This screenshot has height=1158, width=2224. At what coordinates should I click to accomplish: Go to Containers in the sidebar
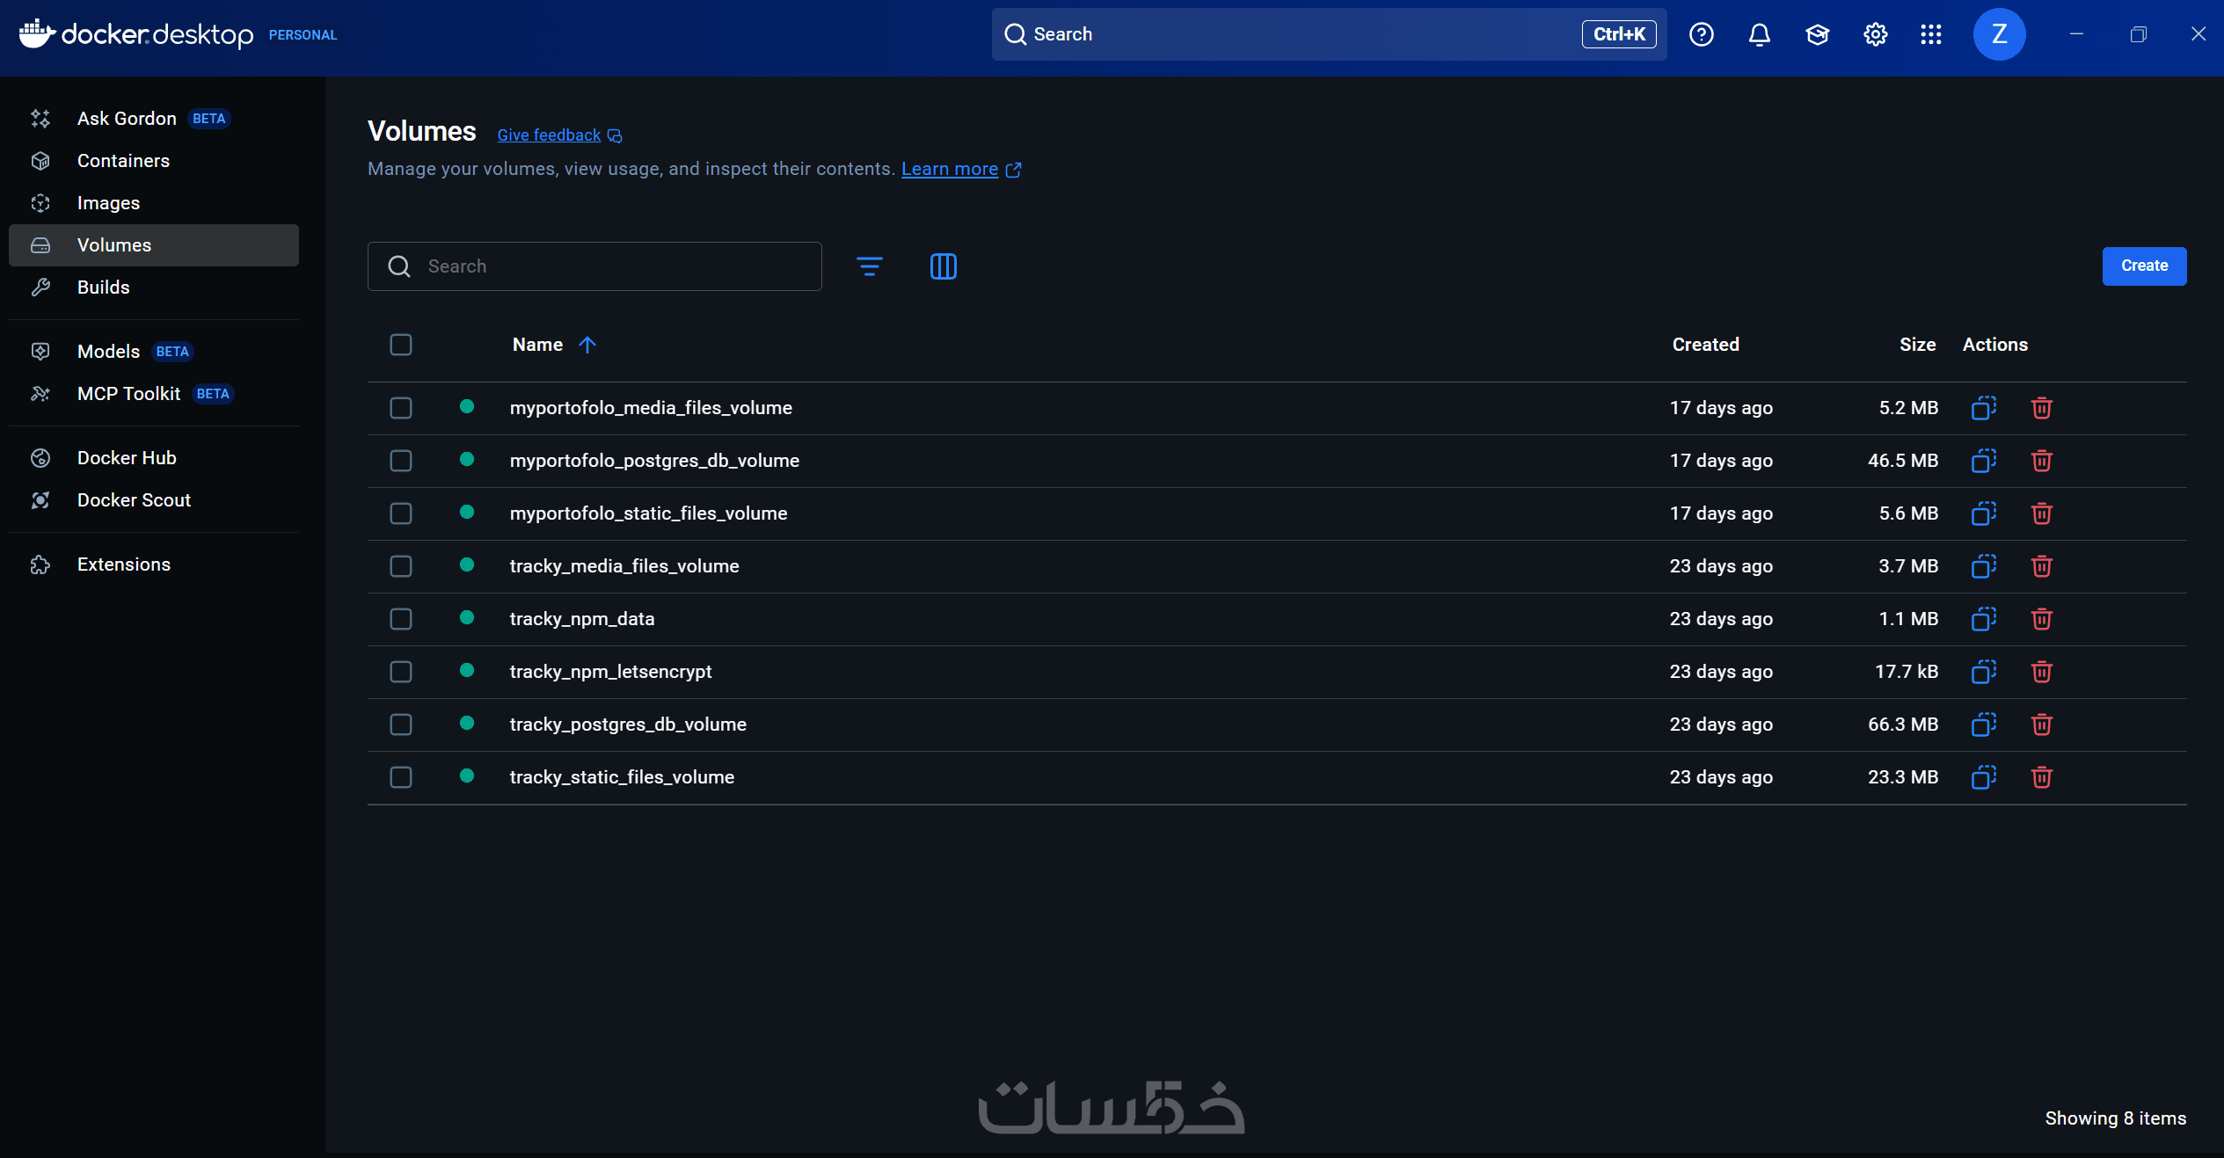tap(123, 161)
